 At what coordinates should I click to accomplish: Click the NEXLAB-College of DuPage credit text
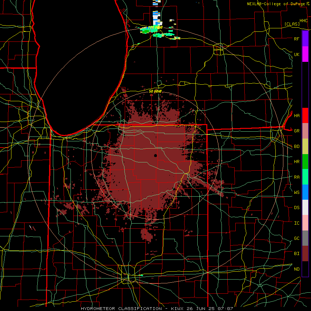[x=277, y=4]
